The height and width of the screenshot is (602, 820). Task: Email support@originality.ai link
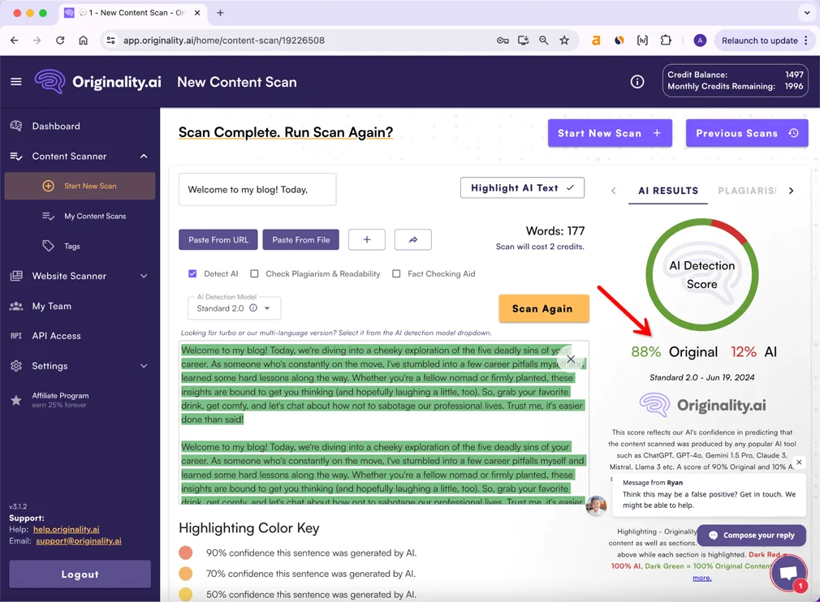click(79, 541)
